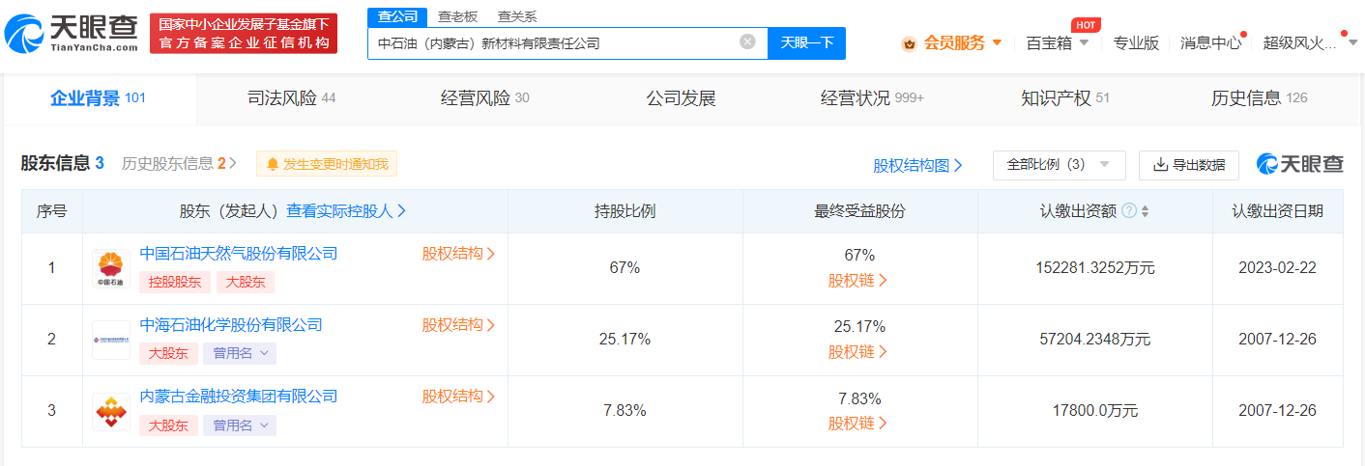The width and height of the screenshot is (1365, 466).
Task: Select the 经营状况 tab
Action: coord(872,97)
